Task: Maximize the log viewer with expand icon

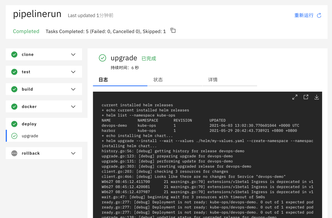Action: [295, 97]
